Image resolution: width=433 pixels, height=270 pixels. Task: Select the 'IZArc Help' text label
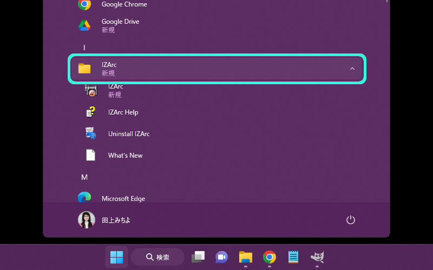point(123,112)
